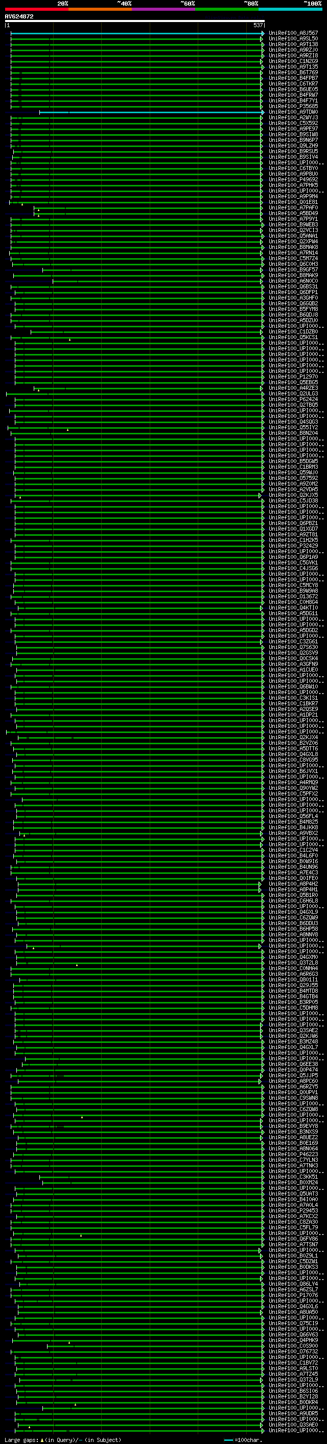This screenshot has width=327, height=1444.
Task: Select hit UniRef100_P17076
Action: 293,1295
